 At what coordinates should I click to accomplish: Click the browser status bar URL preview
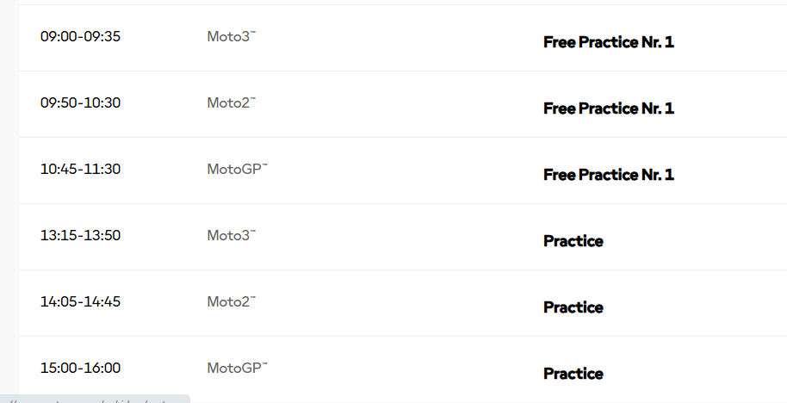pos(95,399)
